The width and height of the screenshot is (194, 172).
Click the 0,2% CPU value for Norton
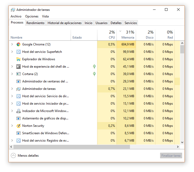pos(111,126)
